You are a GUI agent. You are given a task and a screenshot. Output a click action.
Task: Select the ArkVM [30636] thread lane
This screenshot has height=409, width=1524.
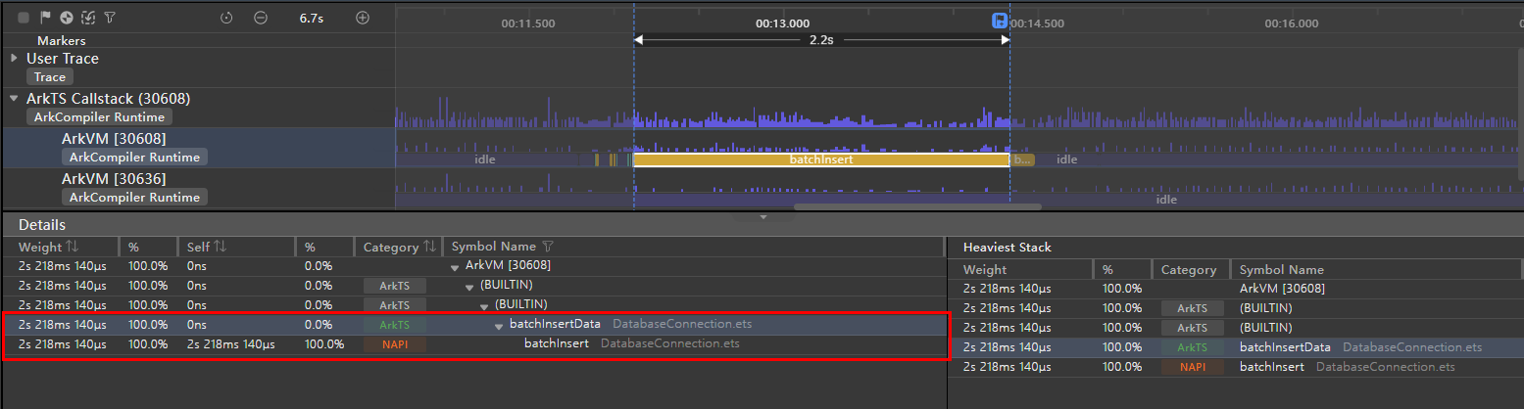click(x=114, y=179)
